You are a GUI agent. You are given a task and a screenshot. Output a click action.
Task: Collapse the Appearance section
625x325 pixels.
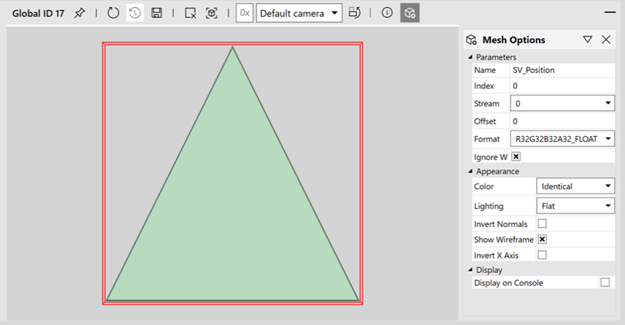coord(470,171)
